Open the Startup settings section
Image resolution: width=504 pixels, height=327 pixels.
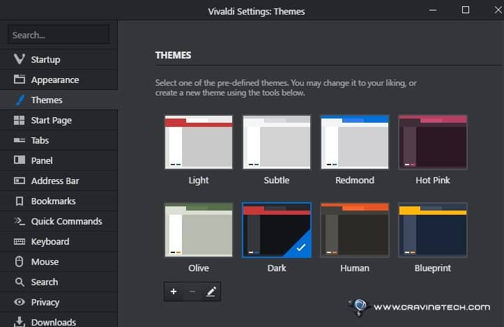[59, 59]
